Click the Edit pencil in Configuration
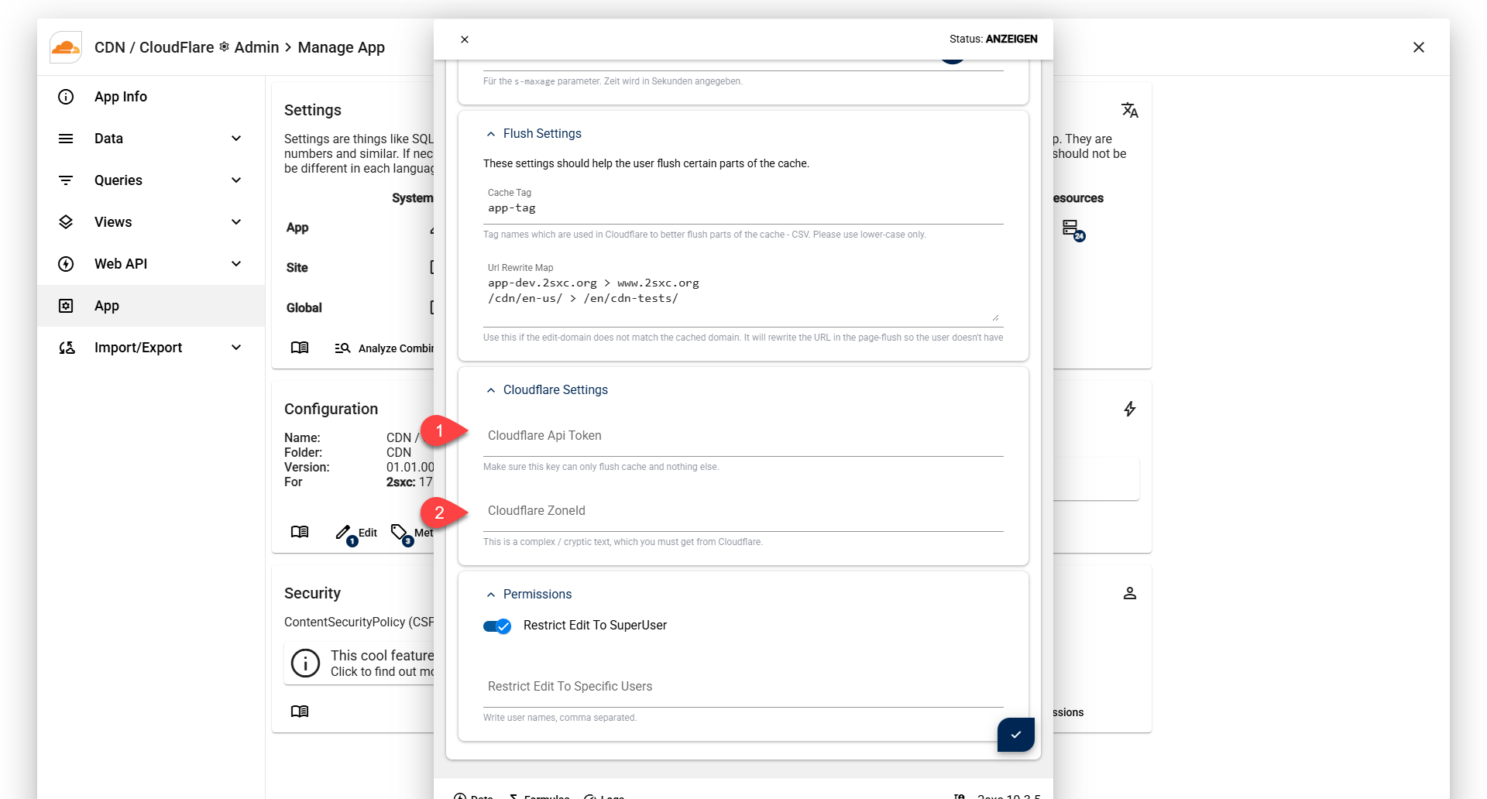Image resolution: width=1487 pixels, height=799 pixels. (x=345, y=533)
